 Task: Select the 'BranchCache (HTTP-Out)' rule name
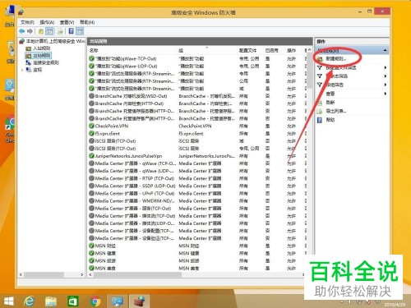[x=129, y=103]
